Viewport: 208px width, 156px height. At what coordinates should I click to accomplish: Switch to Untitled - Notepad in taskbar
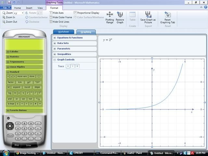[x=54, y=153]
